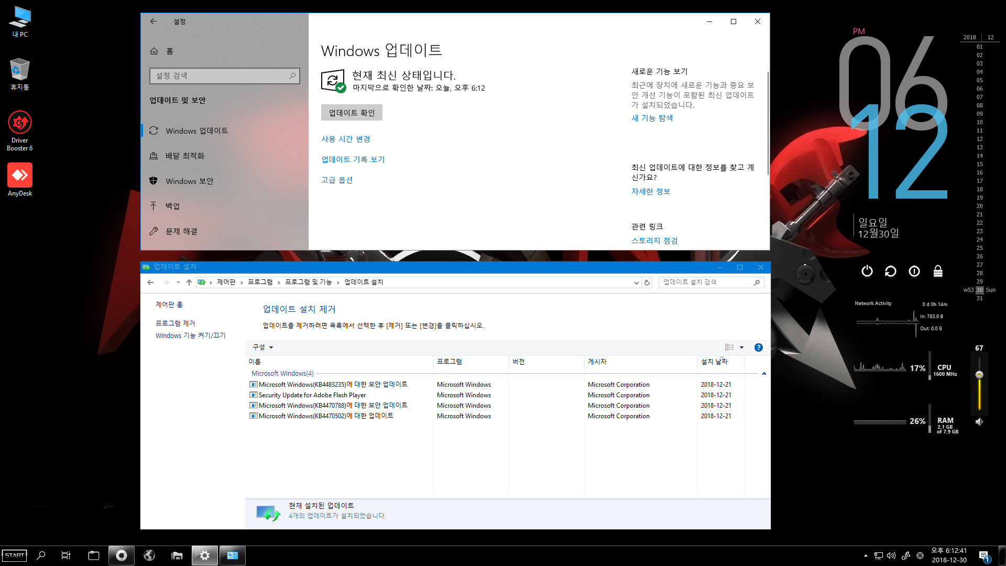
Task: Click the desktop widget lock icon
Action: point(938,271)
